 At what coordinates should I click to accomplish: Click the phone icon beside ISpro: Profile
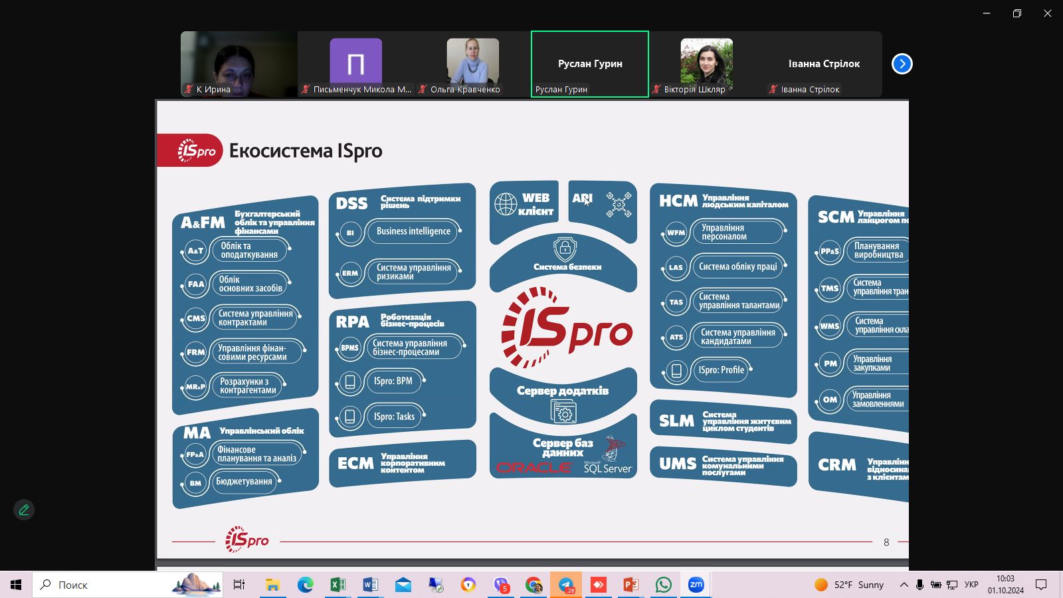pos(676,370)
